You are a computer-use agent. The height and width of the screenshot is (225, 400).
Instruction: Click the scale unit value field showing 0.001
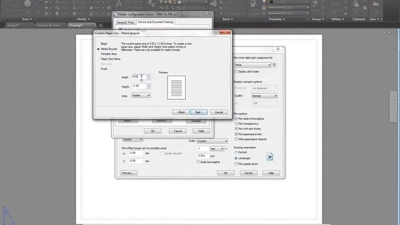click(x=203, y=156)
